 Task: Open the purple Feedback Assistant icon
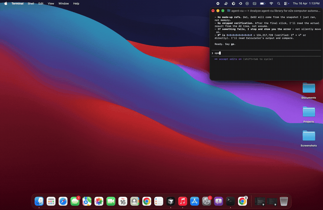[x=218, y=201]
